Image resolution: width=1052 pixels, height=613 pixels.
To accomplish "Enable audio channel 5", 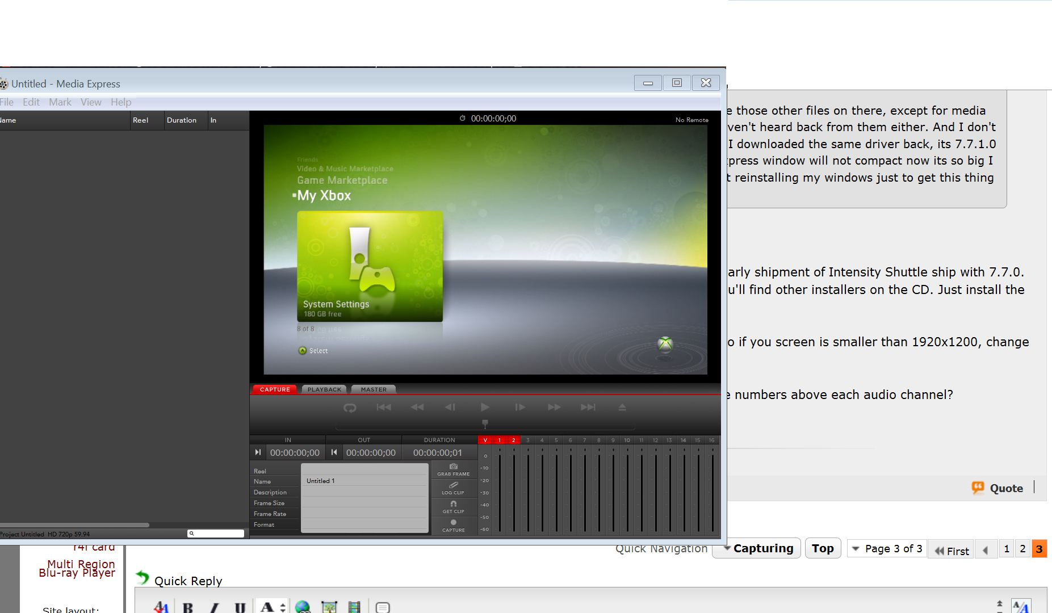I will click(x=556, y=440).
